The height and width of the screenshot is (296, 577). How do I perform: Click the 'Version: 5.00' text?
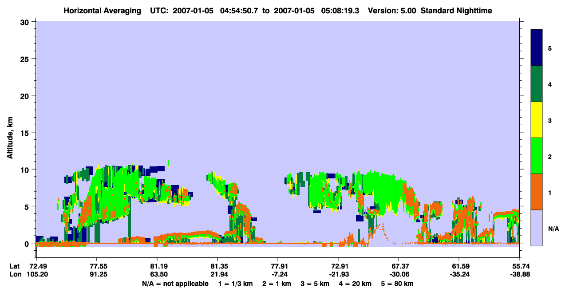[392, 11]
